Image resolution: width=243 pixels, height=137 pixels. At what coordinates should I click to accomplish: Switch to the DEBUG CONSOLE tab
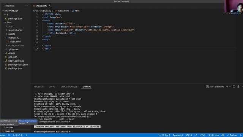point(69,87)
